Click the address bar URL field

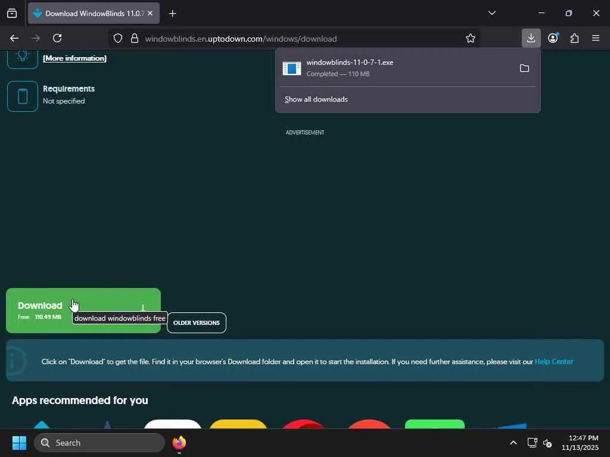pos(294,39)
